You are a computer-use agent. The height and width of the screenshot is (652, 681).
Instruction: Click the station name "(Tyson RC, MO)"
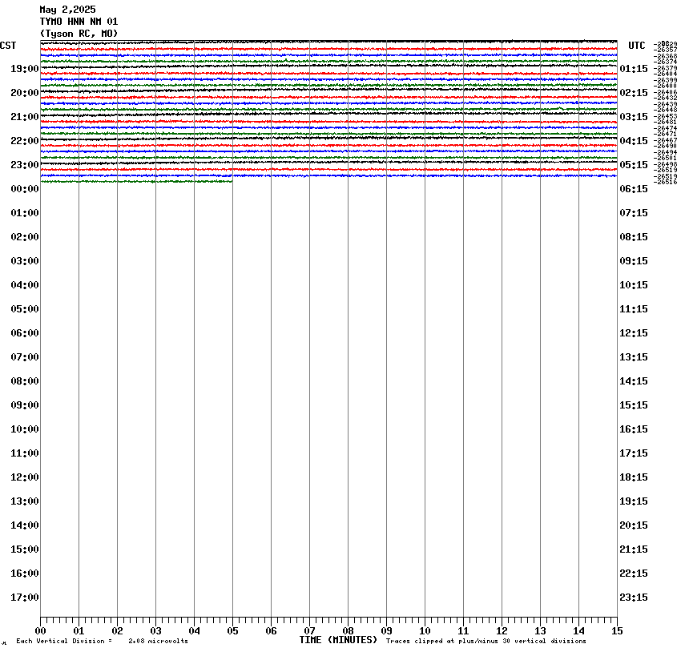point(79,34)
